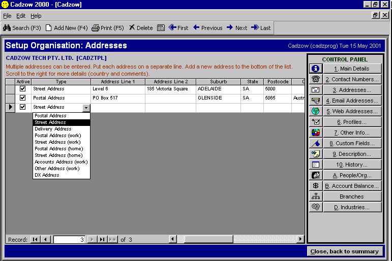Image resolution: width=392 pixels, height=261 pixels.
Task: Click the Print (F5) printer icon
Action: pos(95,28)
